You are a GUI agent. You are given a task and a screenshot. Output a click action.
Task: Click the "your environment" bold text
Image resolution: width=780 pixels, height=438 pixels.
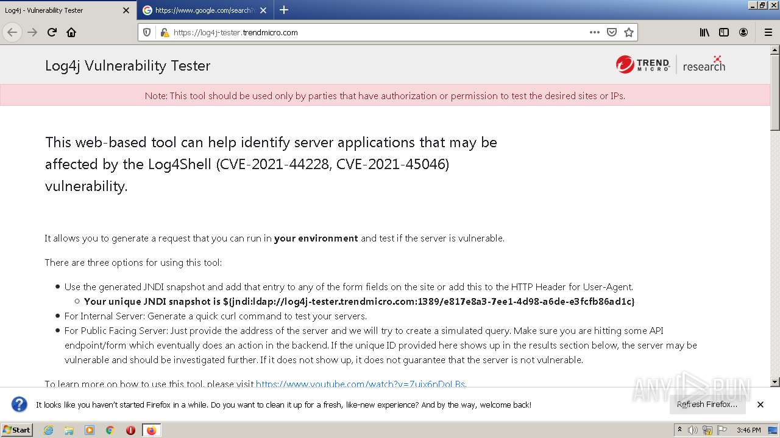point(316,238)
